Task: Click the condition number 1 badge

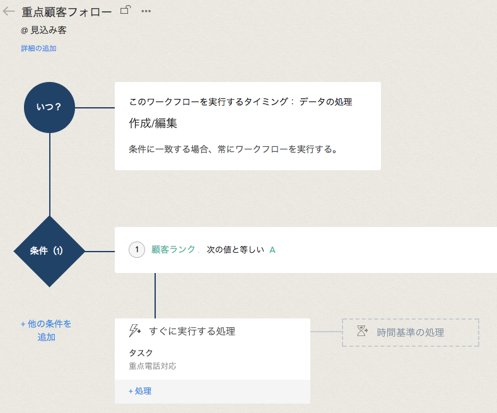Action: tap(137, 250)
